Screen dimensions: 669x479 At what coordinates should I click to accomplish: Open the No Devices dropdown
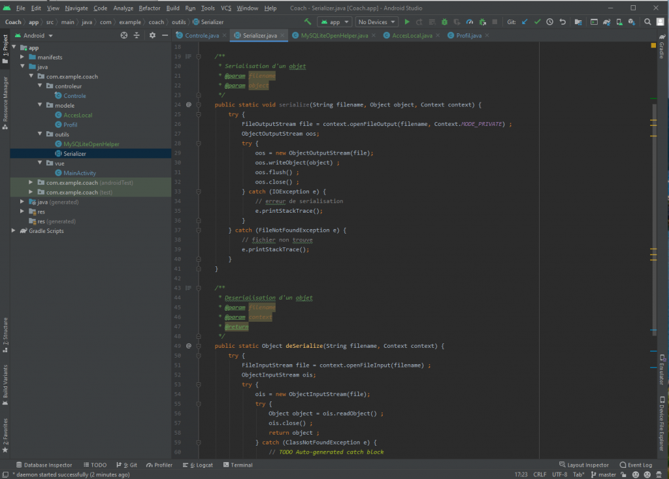[377, 22]
